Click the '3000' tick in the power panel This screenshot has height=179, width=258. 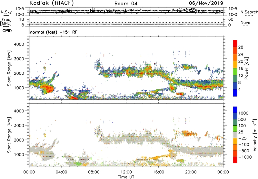19,59
